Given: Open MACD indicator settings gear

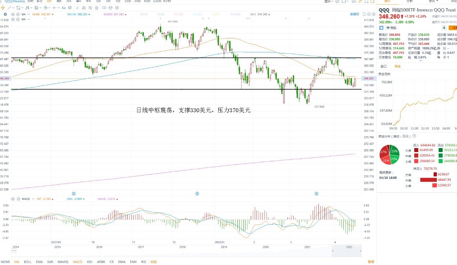Looking at the screenshot, I should (13, 199).
